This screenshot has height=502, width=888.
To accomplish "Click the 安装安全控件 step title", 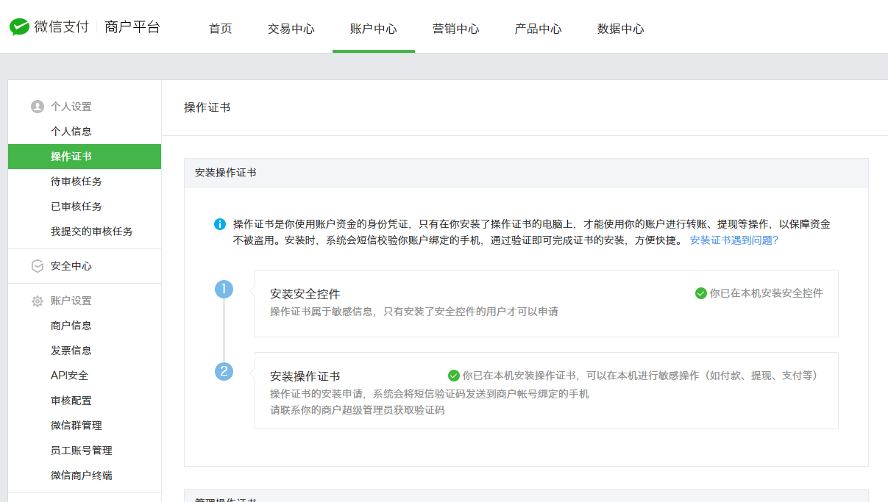I will tap(305, 294).
